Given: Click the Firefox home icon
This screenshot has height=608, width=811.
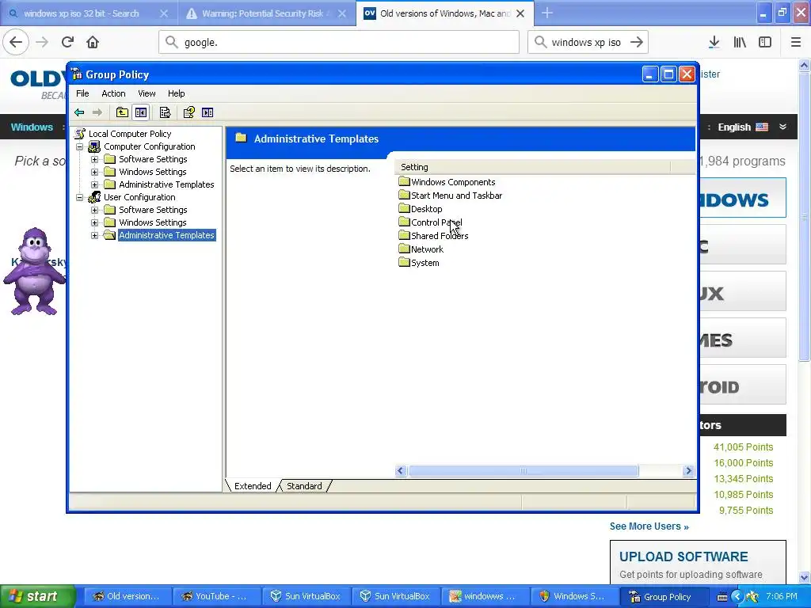Looking at the screenshot, I should click(93, 42).
